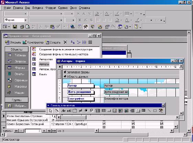
Task: Select the Subform tool in the toolbox
Action: coord(143,111)
